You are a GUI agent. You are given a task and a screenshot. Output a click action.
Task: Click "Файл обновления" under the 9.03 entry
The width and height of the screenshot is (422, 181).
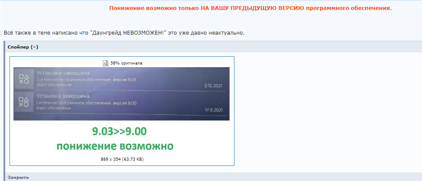coord(54,85)
